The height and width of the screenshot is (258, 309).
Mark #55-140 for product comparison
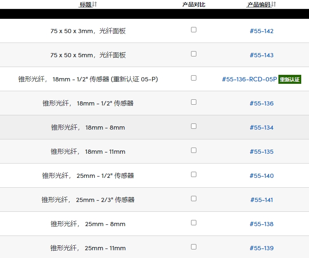tap(194, 175)
